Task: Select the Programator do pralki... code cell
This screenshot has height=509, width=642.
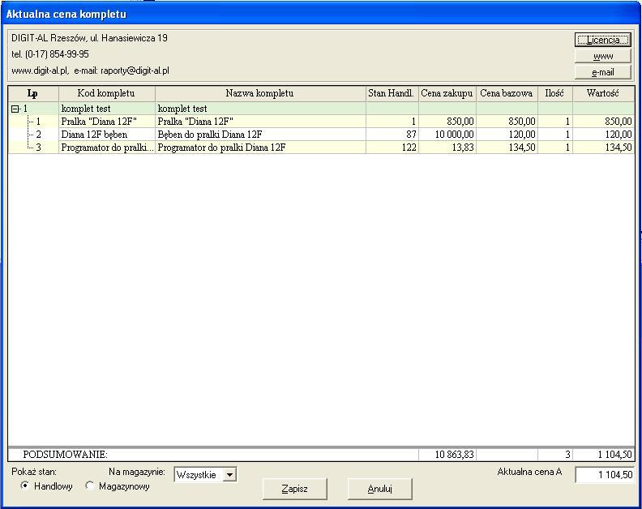Action: point(107,148)
